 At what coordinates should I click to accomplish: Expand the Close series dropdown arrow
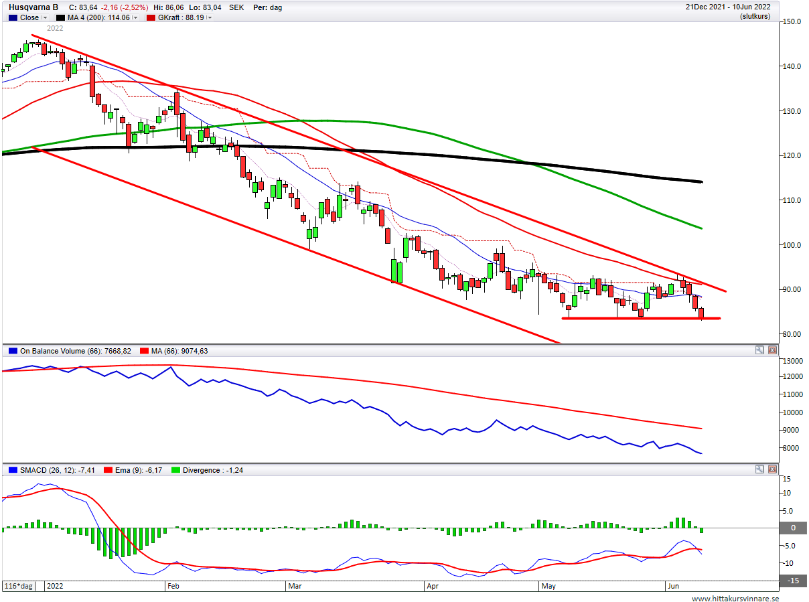pos(45,18)
